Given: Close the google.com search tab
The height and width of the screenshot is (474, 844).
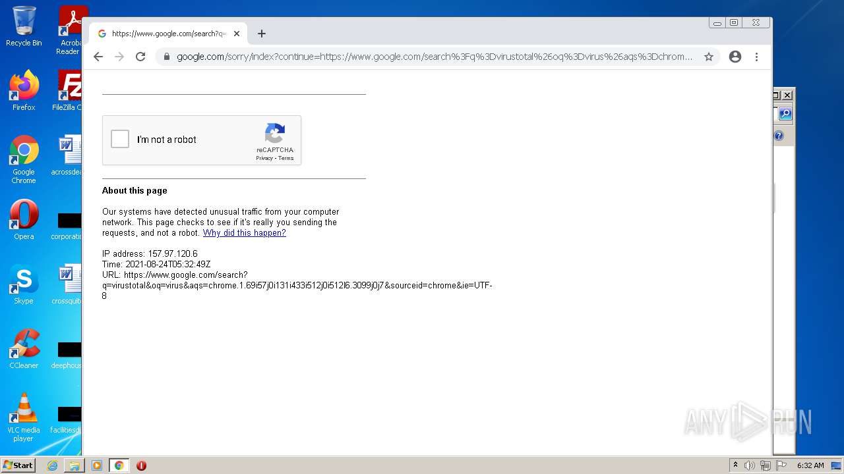Looking at the screenshot, I should click(x=236, y=34).
